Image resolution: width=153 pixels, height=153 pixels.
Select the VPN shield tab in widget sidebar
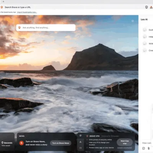(80, 136)
